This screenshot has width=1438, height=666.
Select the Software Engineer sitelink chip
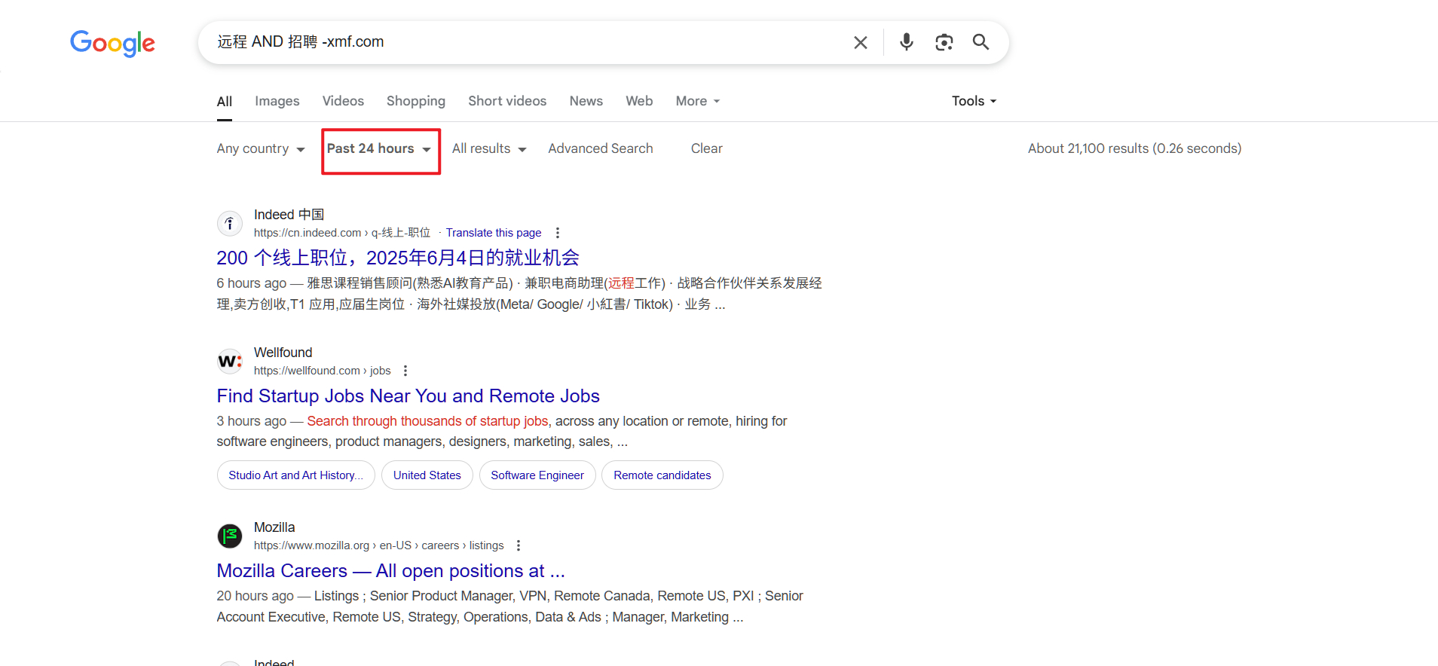point(537,475)
